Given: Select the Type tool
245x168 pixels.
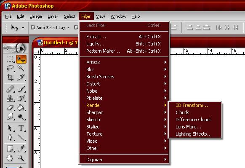Looking at the screenshot, I should click(21, 128).
